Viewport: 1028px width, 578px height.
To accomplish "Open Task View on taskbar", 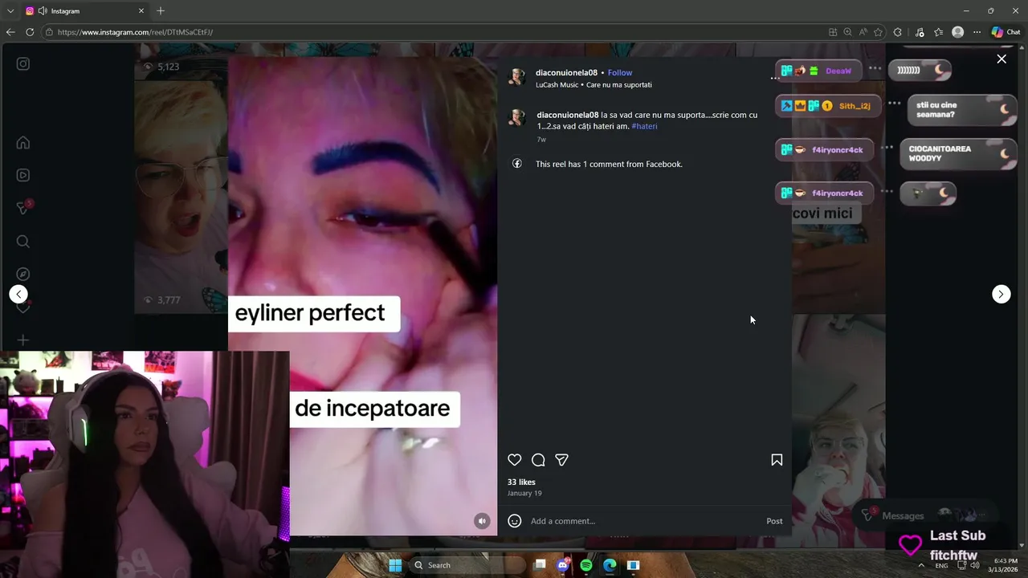I will click(x=541, y=565).
